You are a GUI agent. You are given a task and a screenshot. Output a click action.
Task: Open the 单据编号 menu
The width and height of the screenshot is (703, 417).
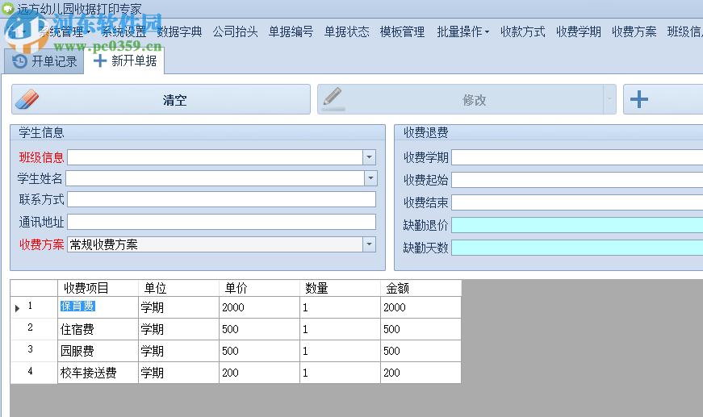click(x=291, y=31)
